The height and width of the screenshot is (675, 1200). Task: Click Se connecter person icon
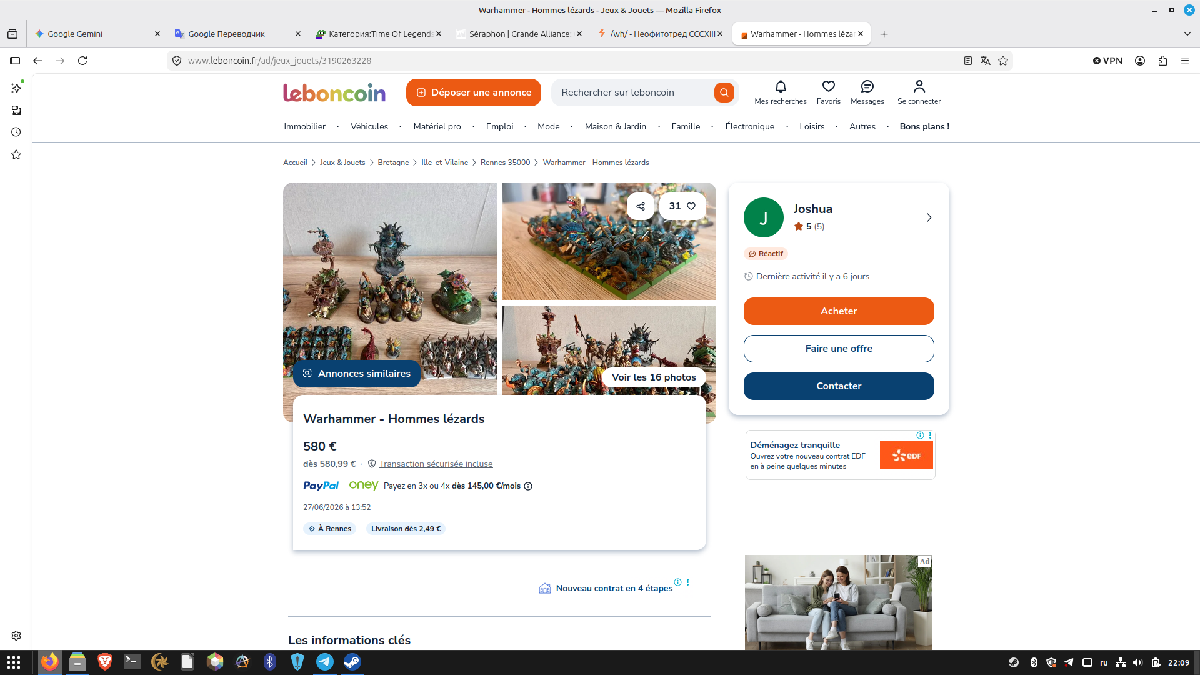(919, 86)
